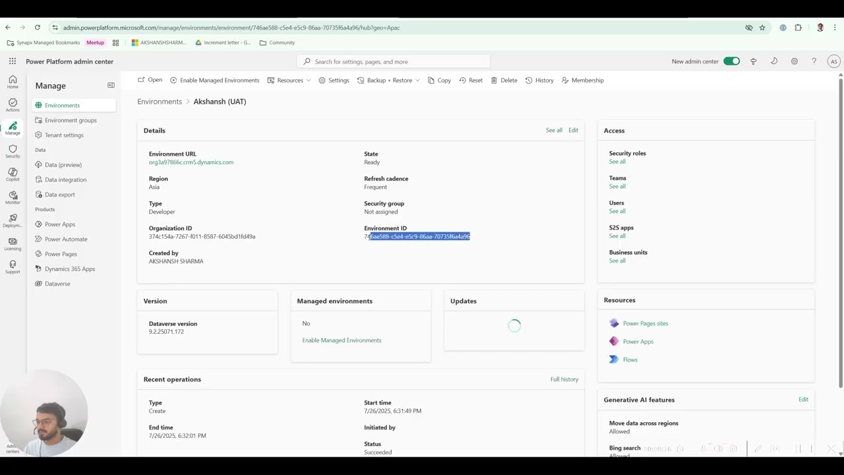The image size is (844, 475).
Task: Click See all under S2S apps
Action: click(617, 236)
